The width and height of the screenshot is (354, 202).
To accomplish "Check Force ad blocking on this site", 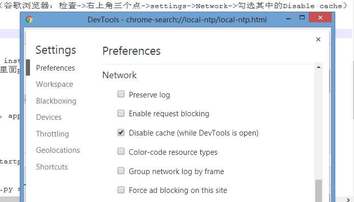I will (121, 190).
